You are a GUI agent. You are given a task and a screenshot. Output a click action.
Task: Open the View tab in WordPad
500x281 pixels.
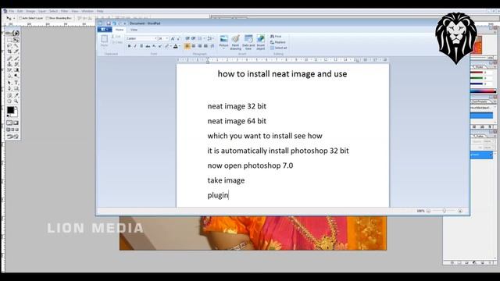(134, 30)
